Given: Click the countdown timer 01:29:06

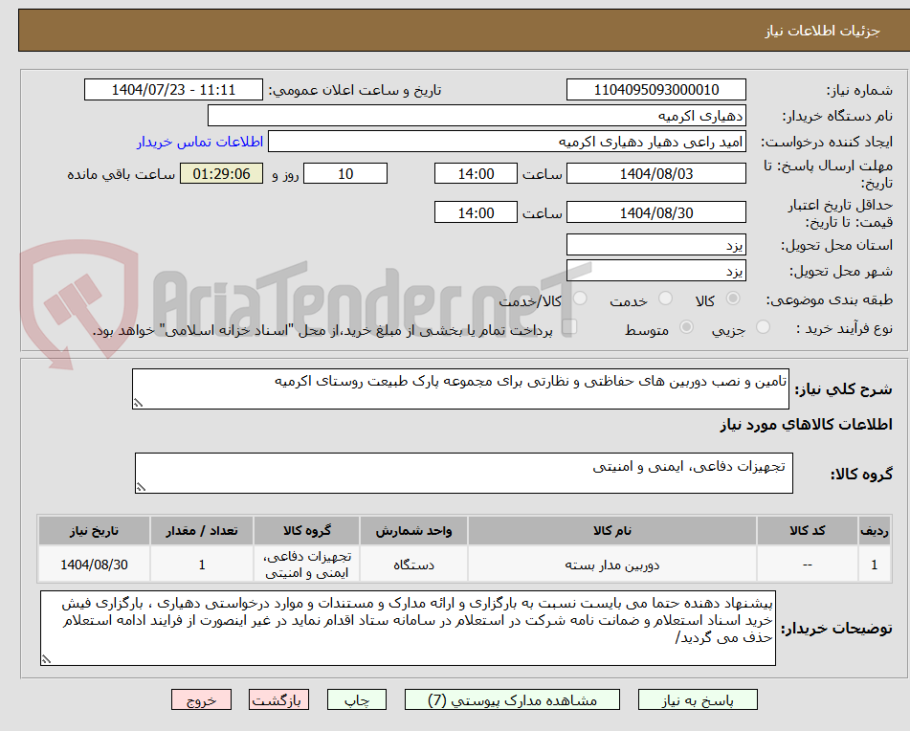Looking at the screenshot, I should tap(221, 173).
